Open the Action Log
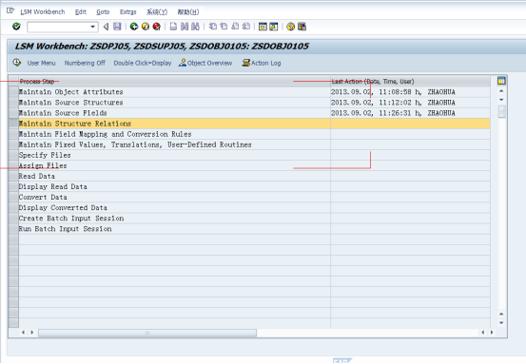 click(x=262, y=63)
